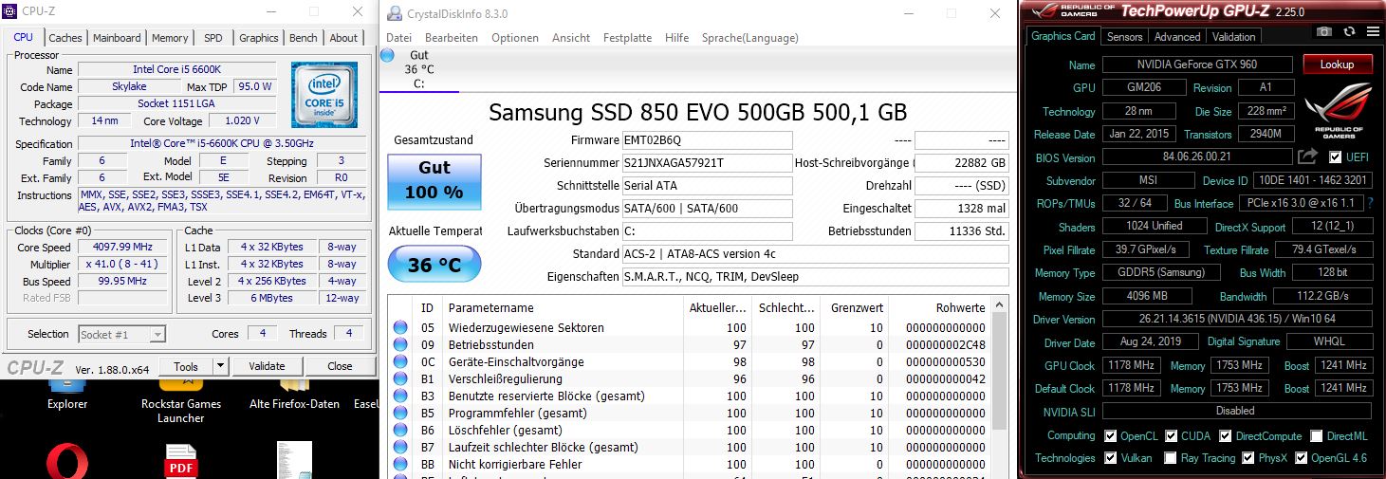Click status orb for Programmfehler (gesamt)

pos(400,414)
